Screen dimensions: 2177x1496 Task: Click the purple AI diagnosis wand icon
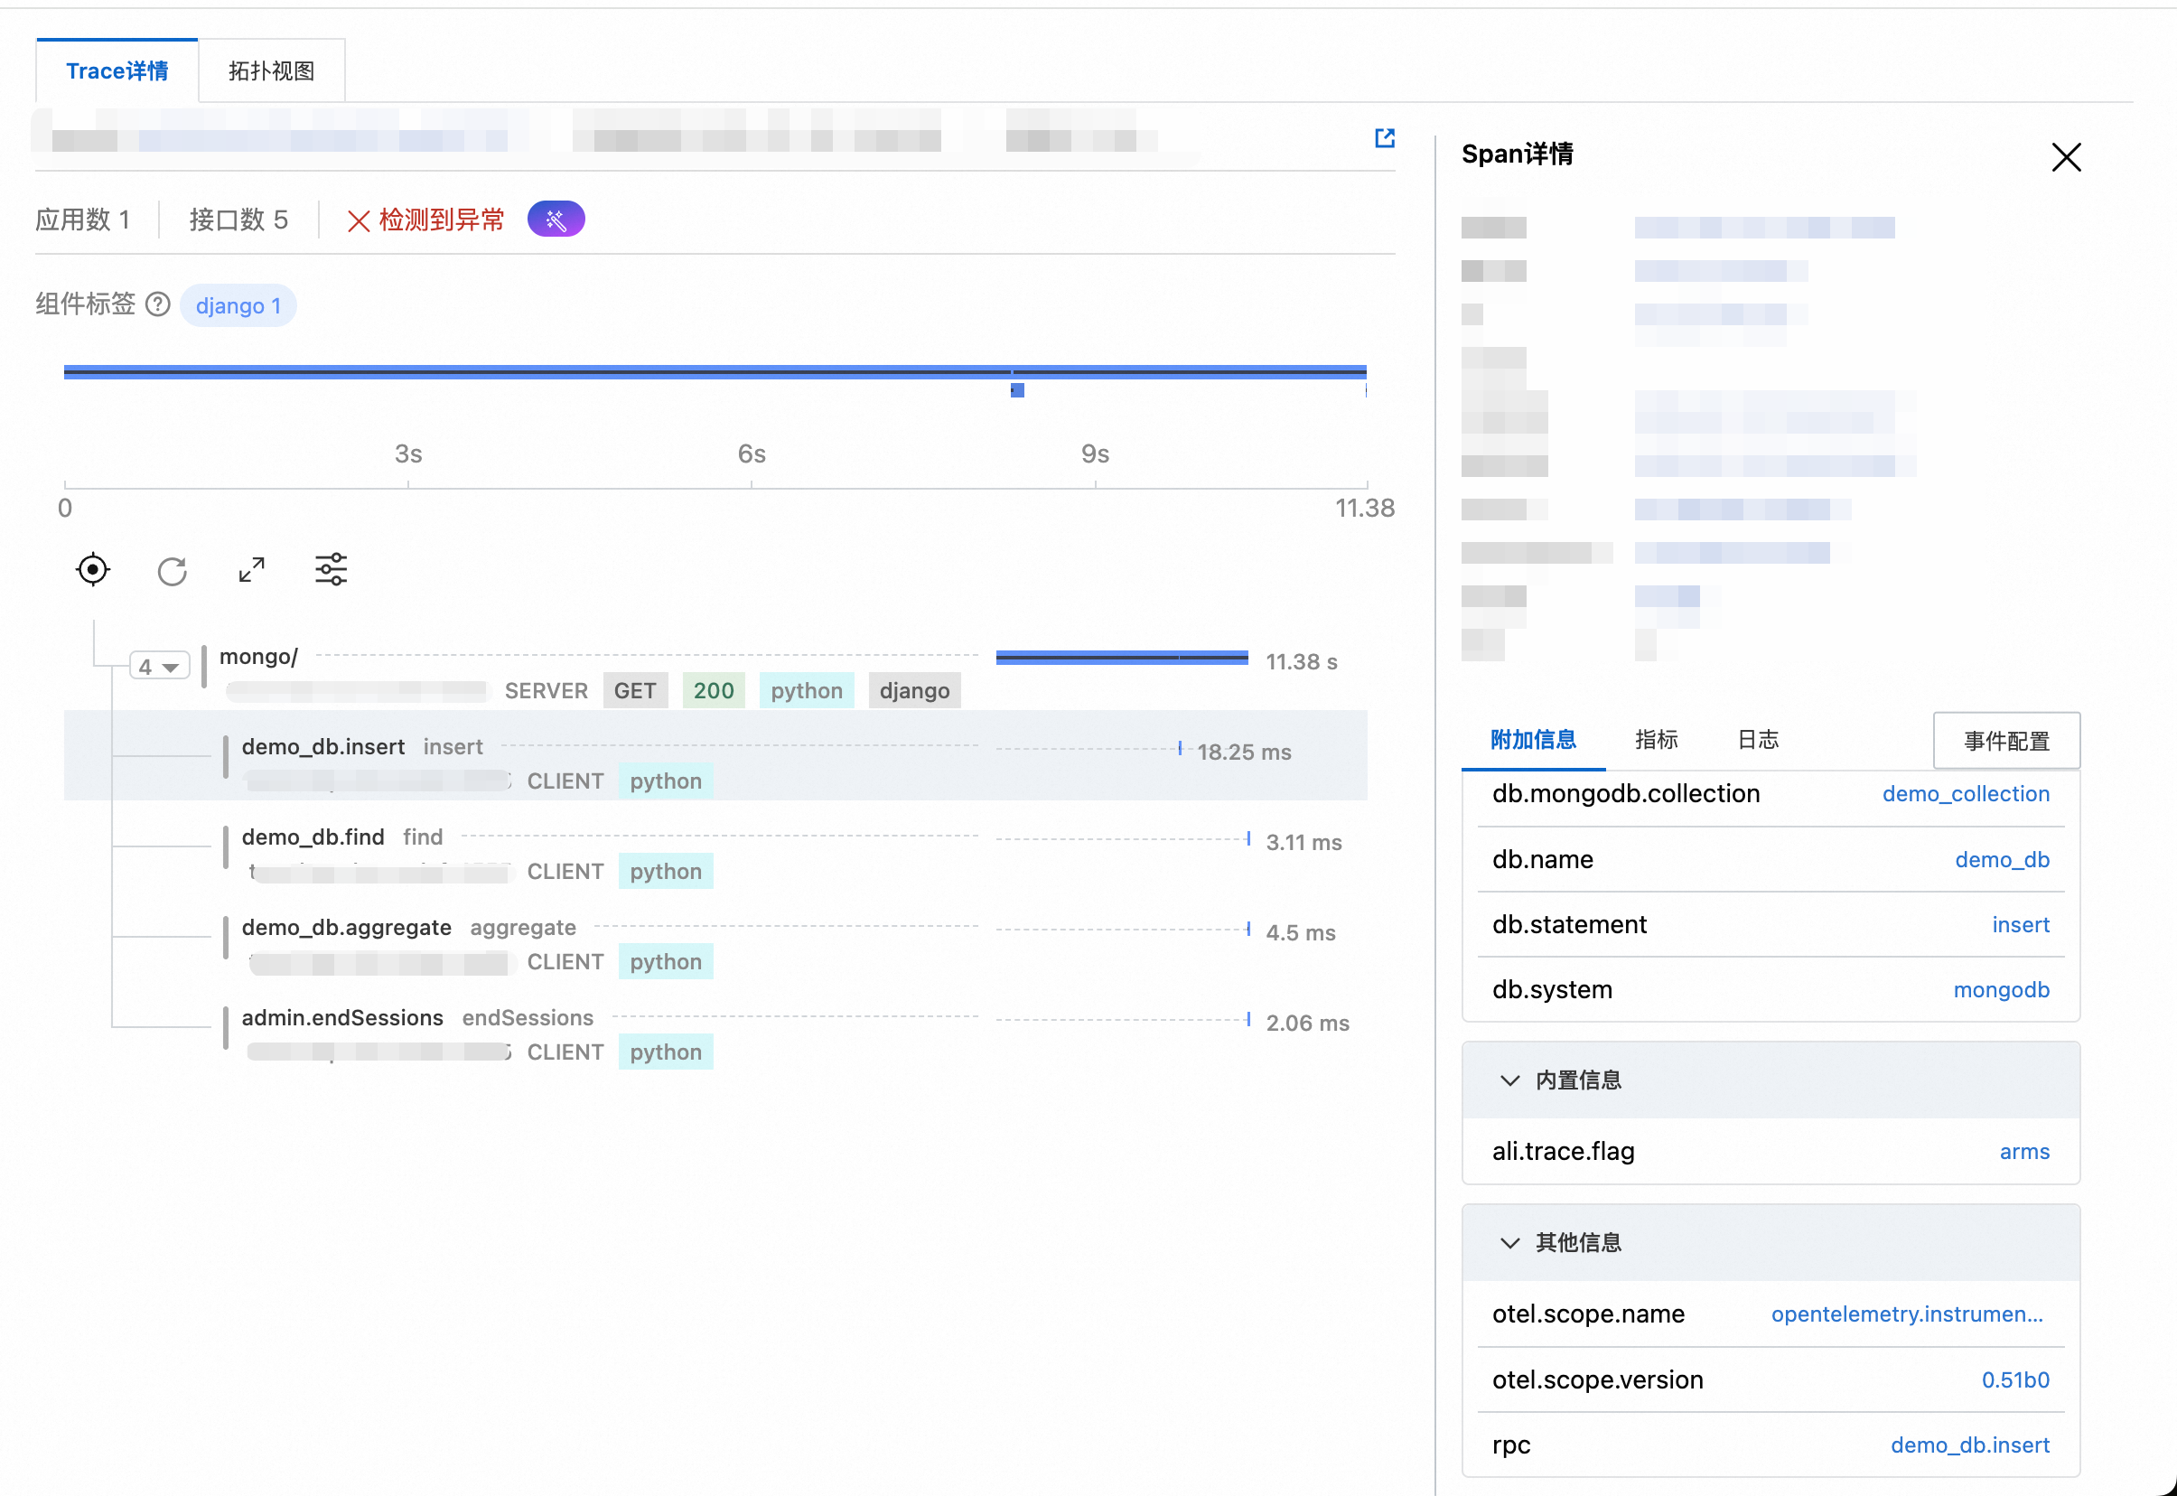click(x=556, y=220)
